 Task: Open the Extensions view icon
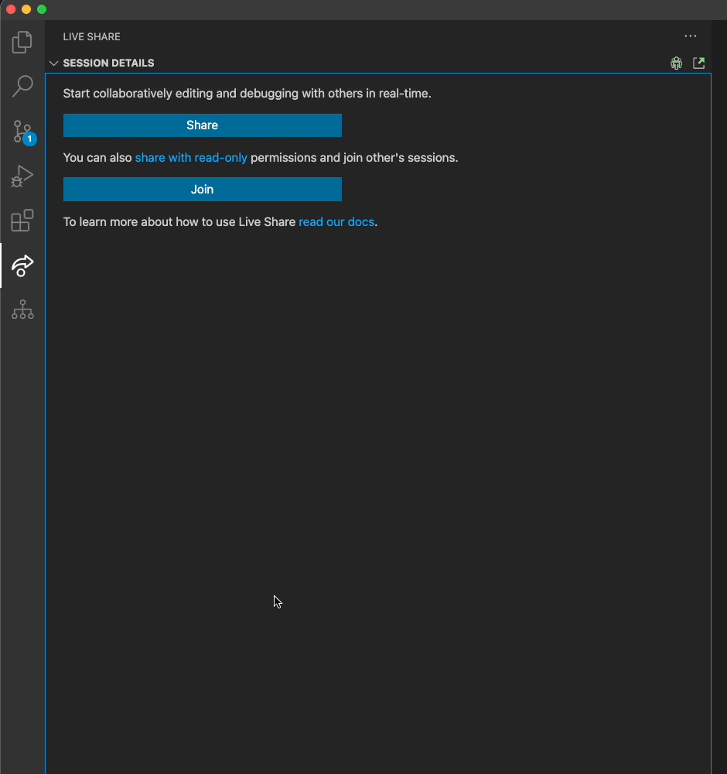(x=22, y=221)
